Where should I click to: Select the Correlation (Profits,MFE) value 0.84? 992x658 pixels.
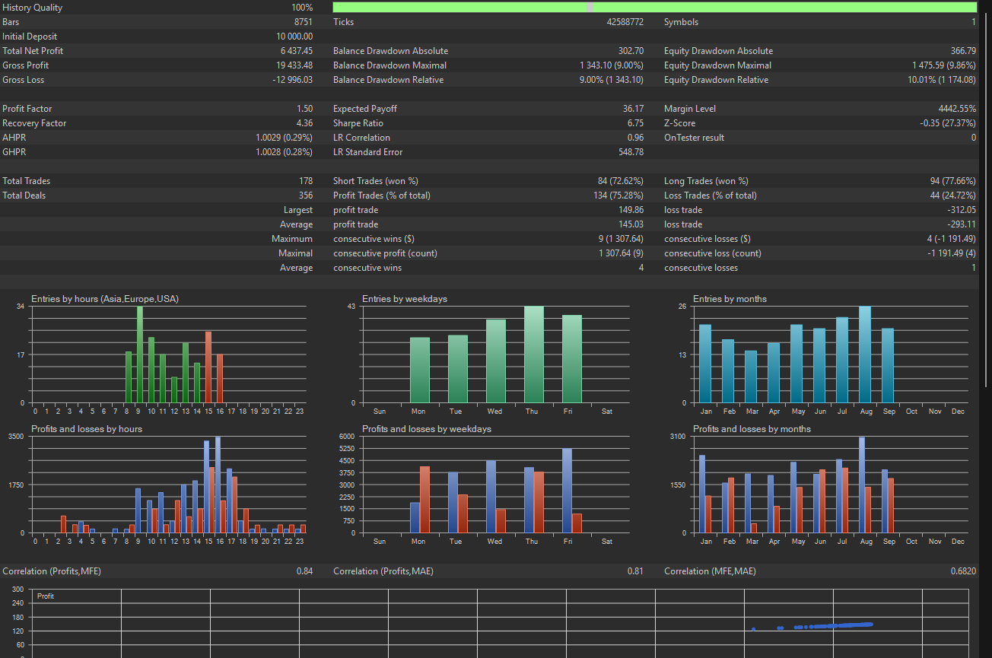click(304, 571)
